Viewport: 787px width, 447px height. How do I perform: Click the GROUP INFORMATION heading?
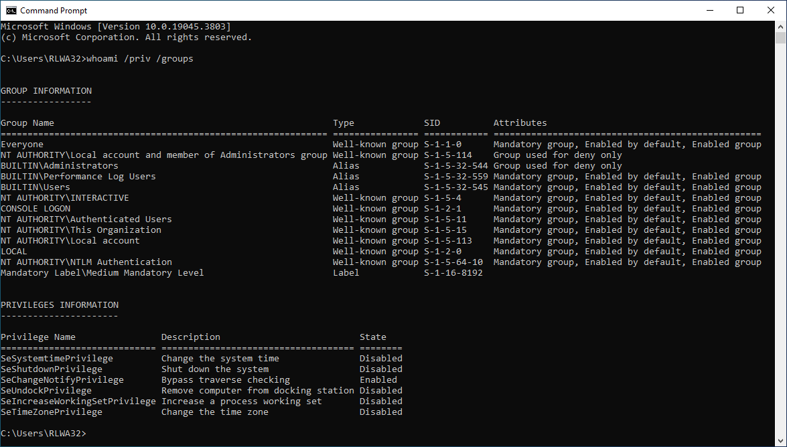coord(47,90)
